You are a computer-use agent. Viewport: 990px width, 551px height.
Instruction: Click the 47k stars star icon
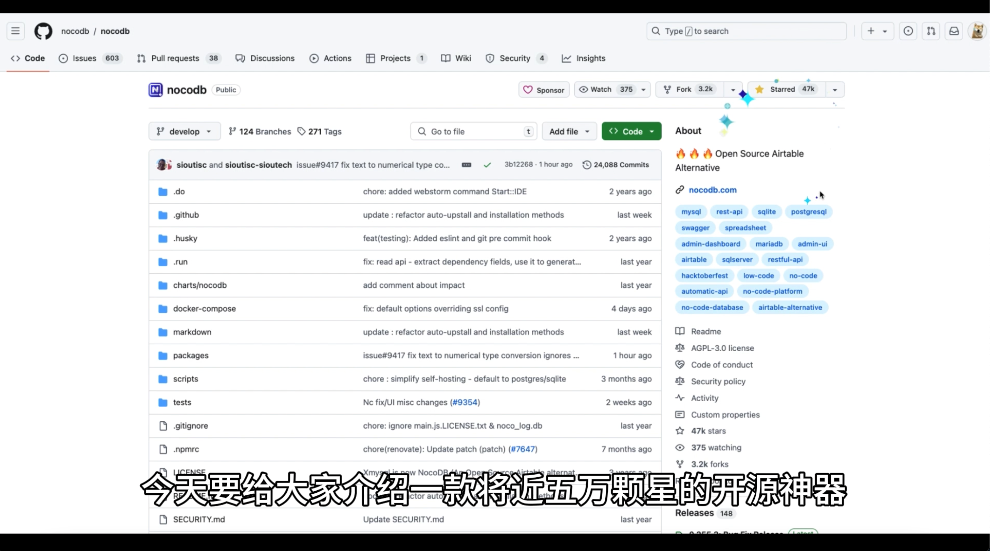pyautogui.click(x=680, y=431)
